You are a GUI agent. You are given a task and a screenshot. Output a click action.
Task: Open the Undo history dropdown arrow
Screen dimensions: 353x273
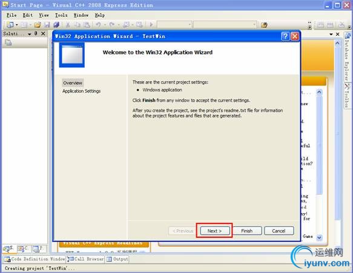[105, 25]
